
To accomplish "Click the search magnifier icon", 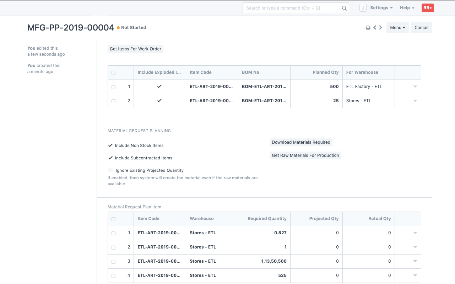I will 344,8.
